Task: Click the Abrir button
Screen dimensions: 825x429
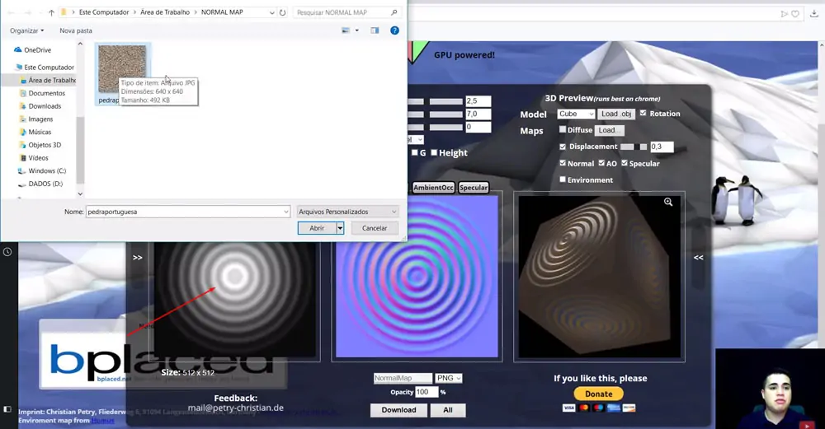Action: (317, 228)
